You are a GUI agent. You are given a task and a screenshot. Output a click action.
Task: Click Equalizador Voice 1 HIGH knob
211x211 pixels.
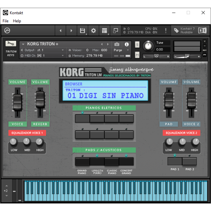(x=39, y=142)
